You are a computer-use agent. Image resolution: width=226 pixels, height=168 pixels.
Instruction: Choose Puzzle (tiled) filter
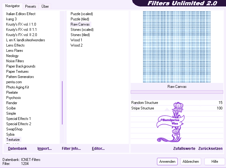point(80,19)
